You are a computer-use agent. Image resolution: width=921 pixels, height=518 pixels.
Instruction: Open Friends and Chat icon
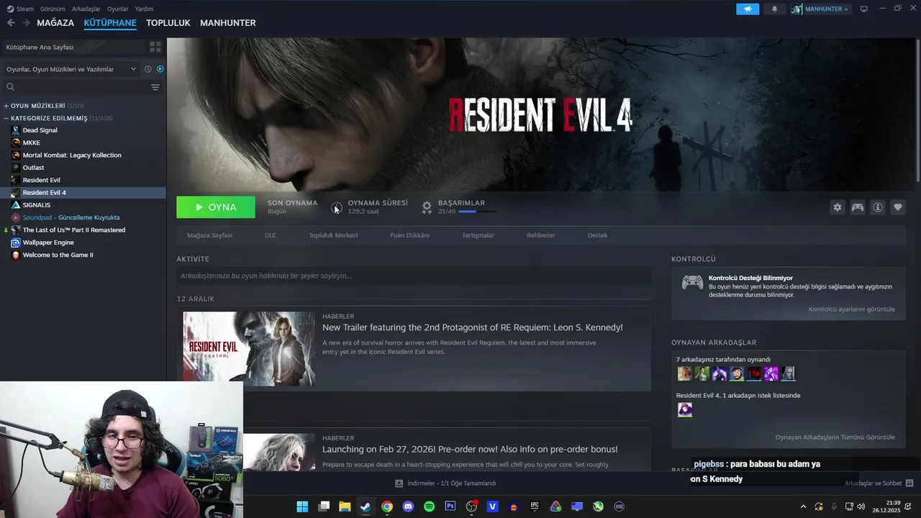click(x=909, y=483)
